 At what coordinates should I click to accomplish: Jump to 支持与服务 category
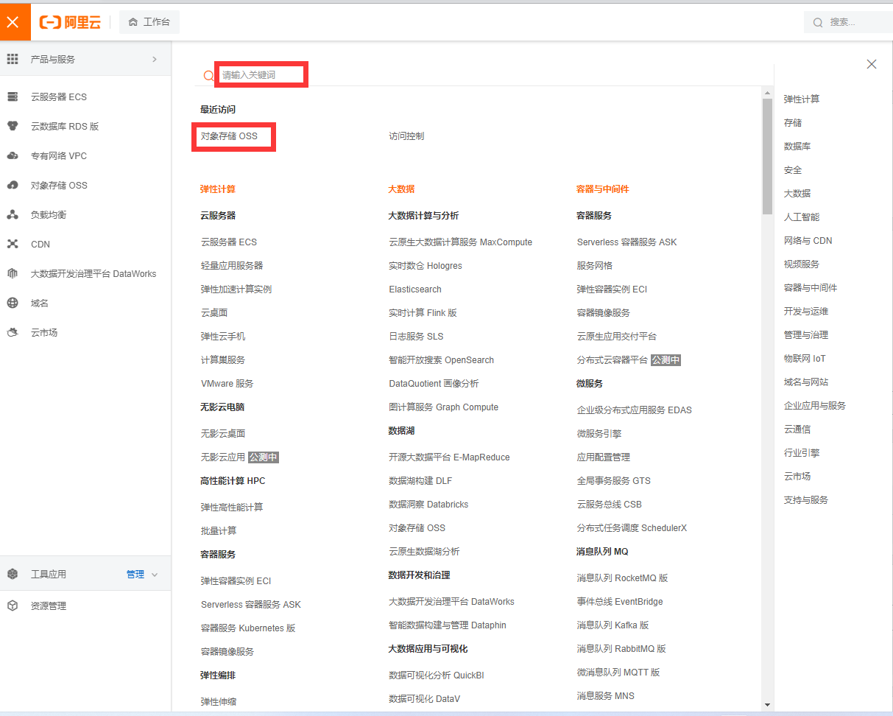(x=806, y=499)
